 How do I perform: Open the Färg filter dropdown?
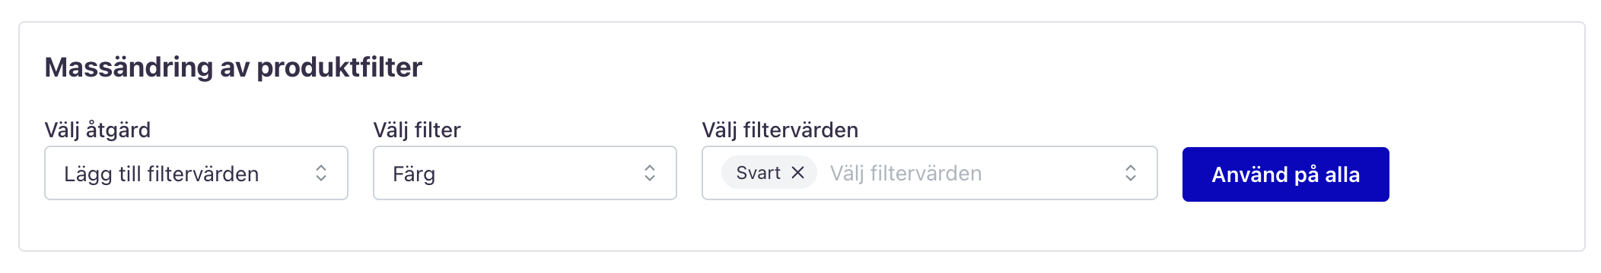[525, 174]
